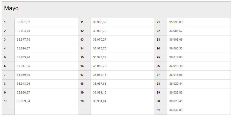Select the day 20 value 35.994,61
Screen dimensions: 233x118
(99, 101)
